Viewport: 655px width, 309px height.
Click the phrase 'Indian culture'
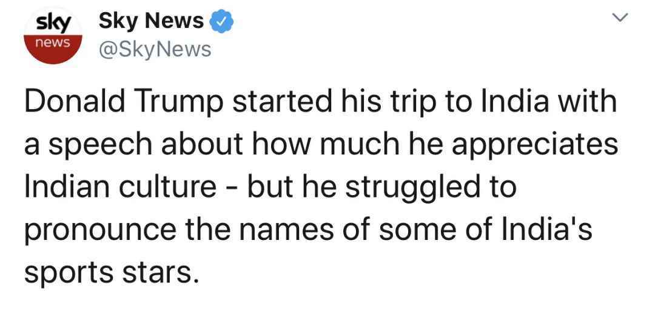pos(119,188)
